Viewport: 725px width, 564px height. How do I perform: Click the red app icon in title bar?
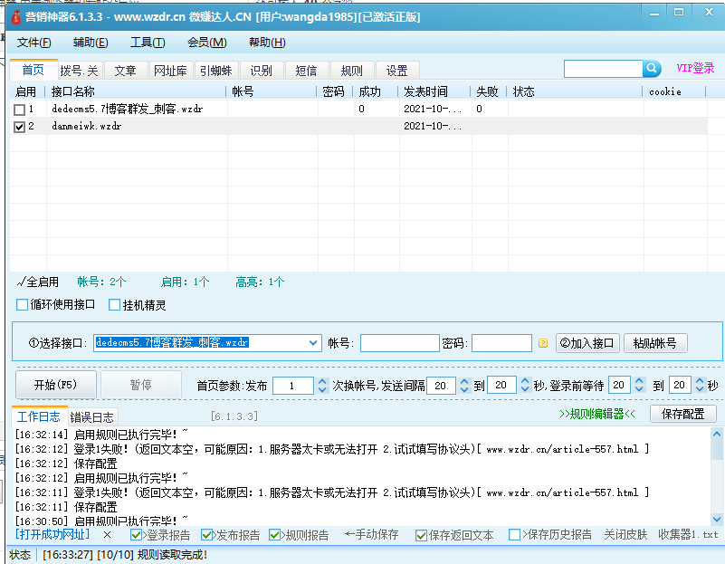15,16
